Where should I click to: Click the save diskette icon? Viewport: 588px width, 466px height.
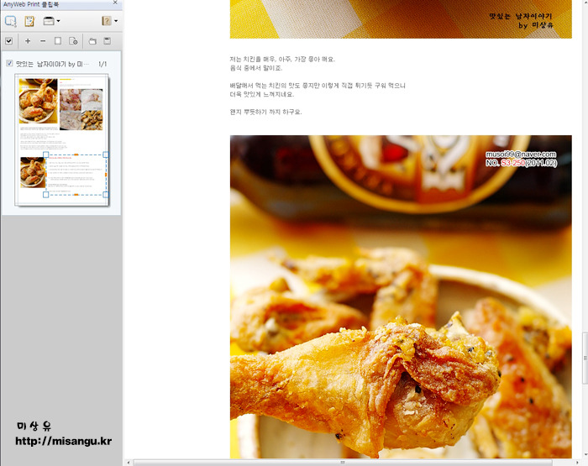coord(108,41)
